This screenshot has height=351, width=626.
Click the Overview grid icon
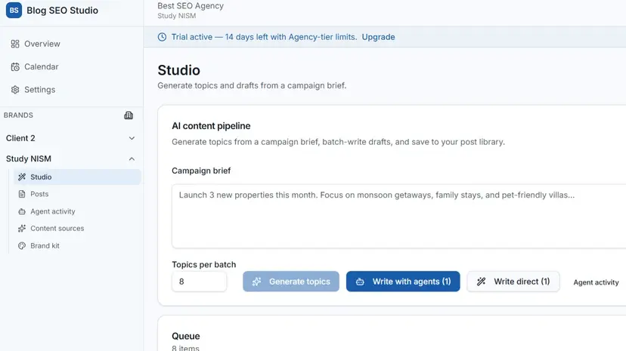[x=15, y=44]
